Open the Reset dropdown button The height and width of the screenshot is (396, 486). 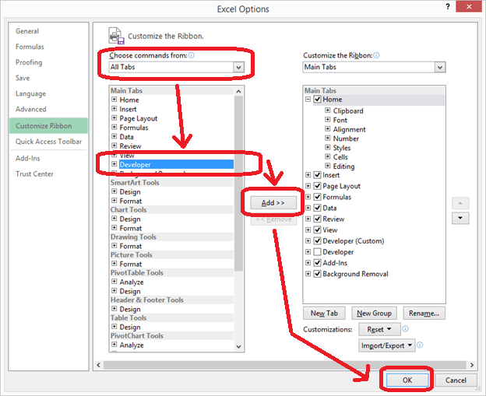point(379,329)
